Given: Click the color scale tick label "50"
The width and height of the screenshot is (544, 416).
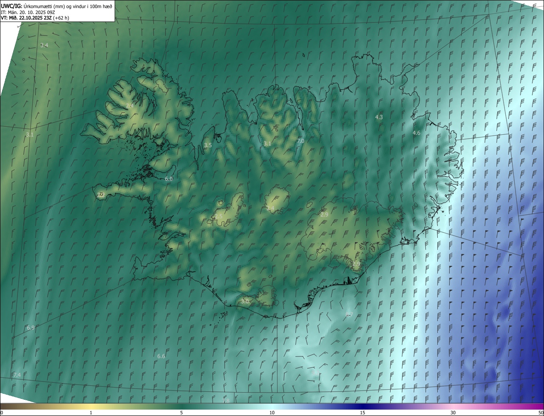Looking at the screenshot, I should [541, 413].
